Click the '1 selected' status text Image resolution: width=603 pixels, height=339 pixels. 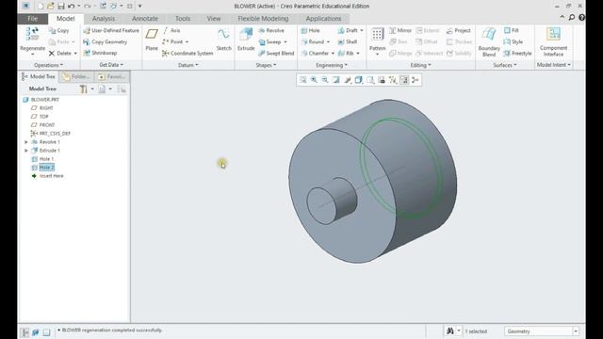pyautogui.click(x=476, y=331)
